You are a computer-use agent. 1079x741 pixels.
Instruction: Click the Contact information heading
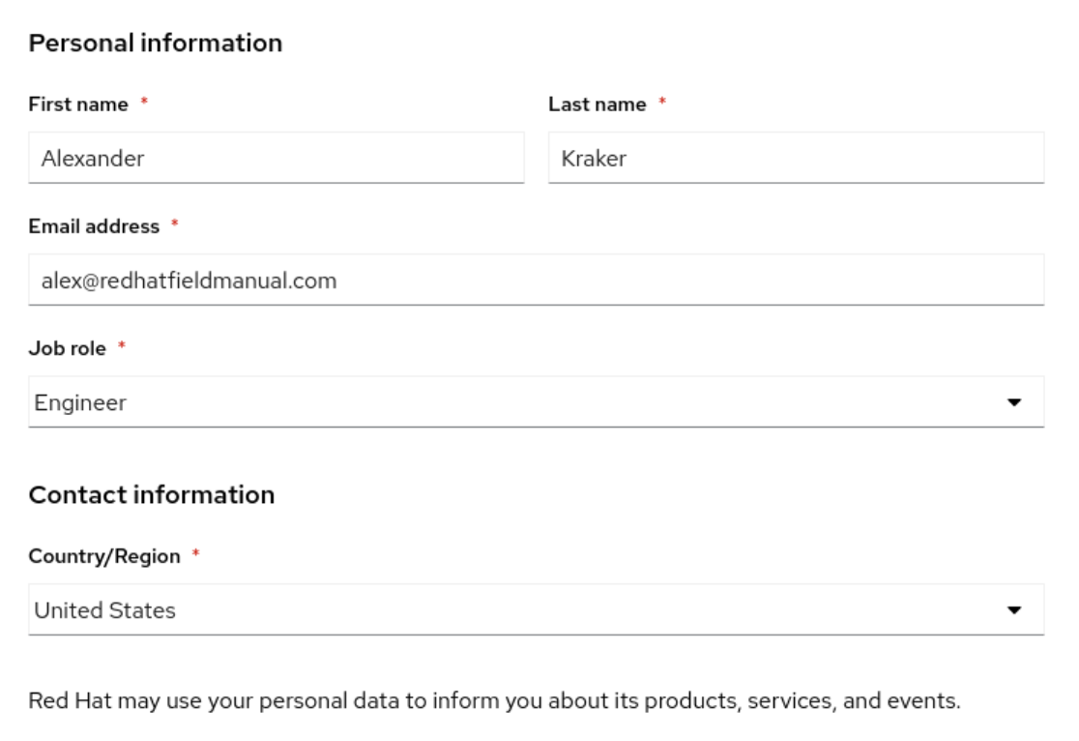(x=152, y=495)
